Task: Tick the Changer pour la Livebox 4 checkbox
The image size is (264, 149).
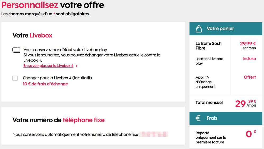Action: tap(15, 78)
